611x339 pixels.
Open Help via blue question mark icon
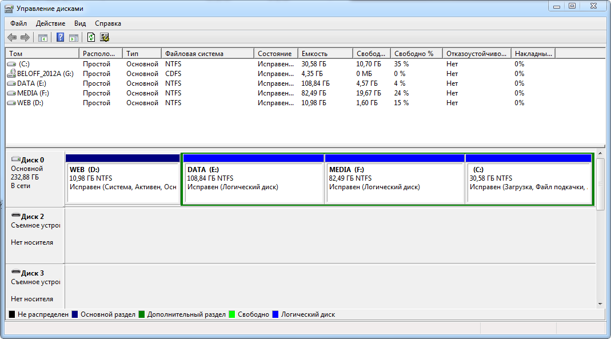click(x=61, y=37)
